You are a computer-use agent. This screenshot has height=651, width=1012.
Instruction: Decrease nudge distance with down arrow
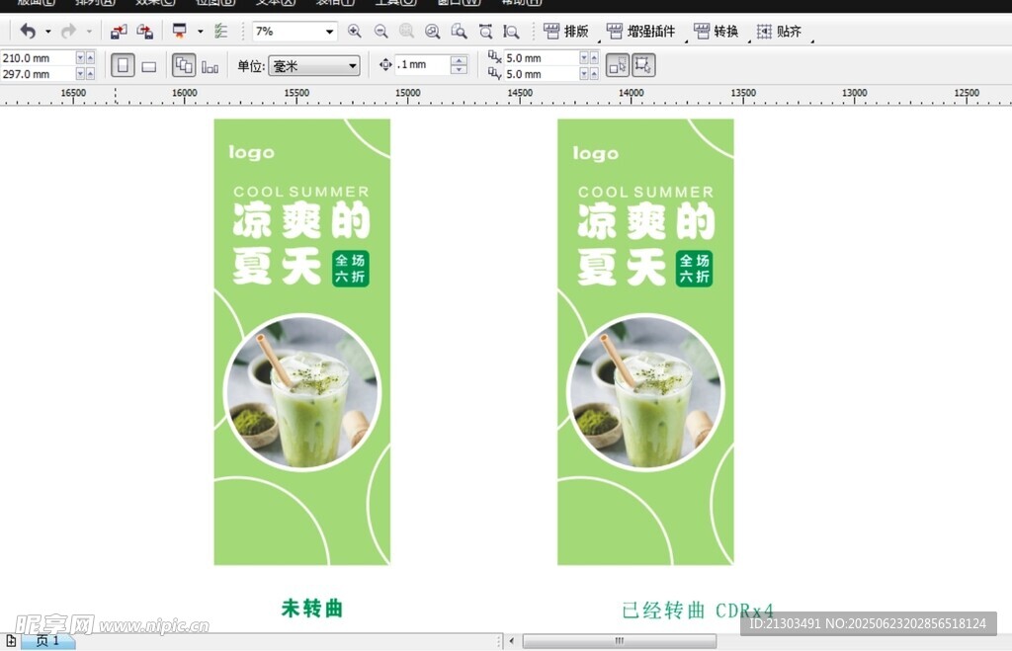point(459,69)
